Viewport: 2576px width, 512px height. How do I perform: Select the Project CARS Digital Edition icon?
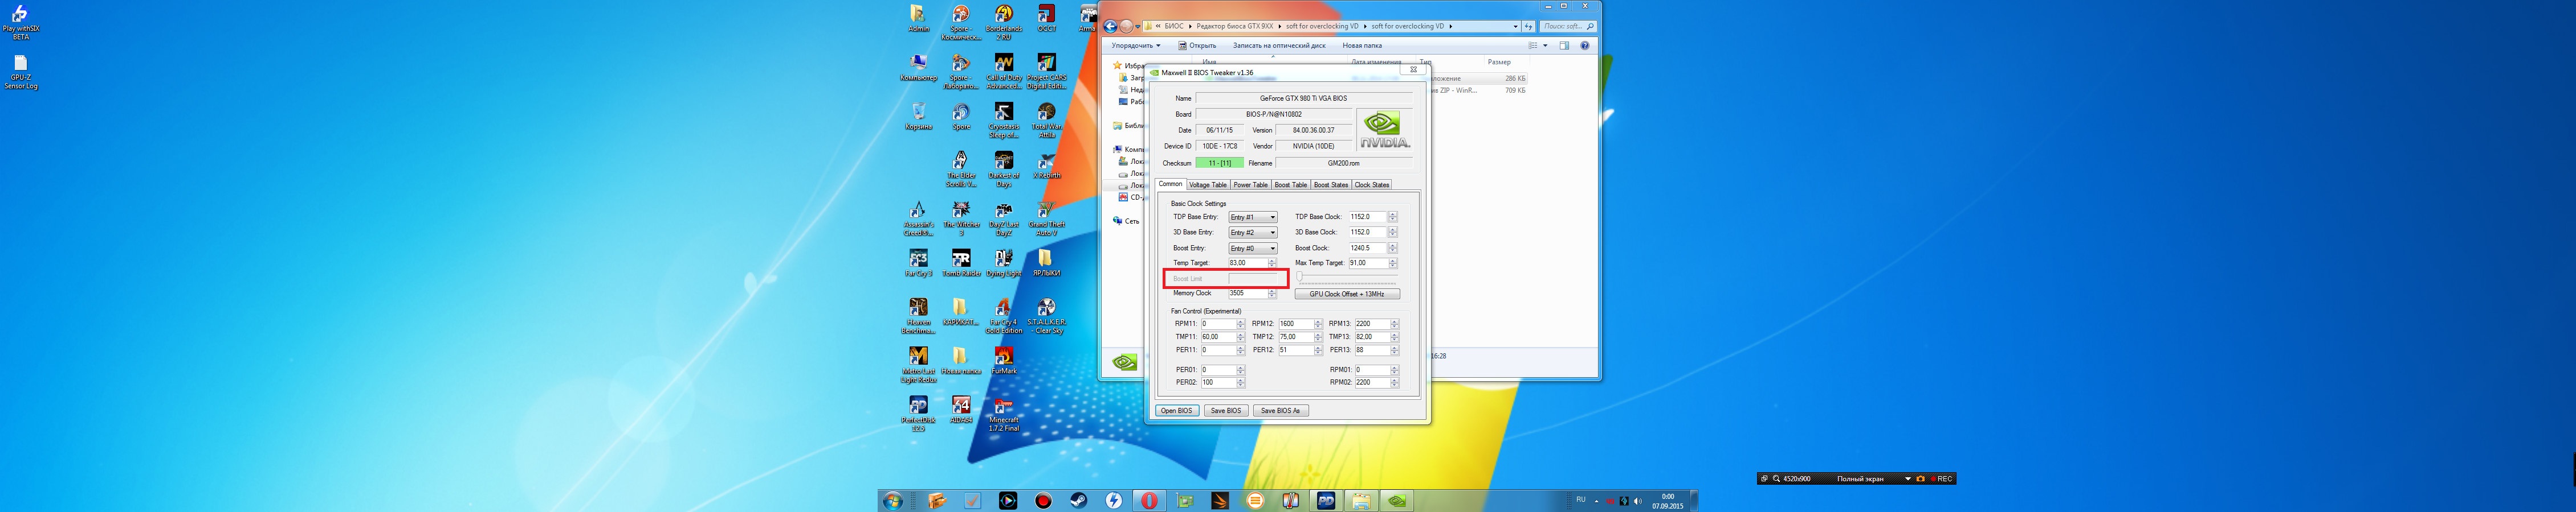coord(1046,71)
